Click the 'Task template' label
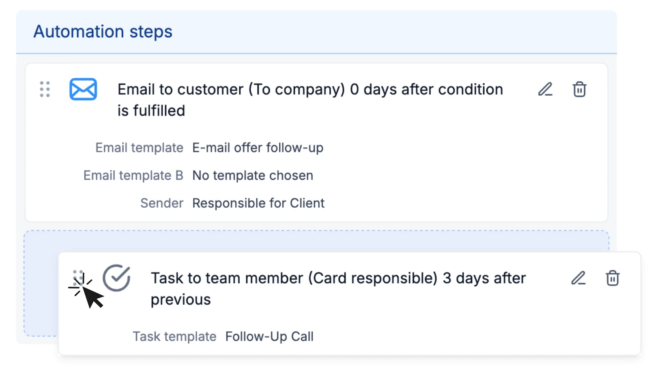 [174, 336]
